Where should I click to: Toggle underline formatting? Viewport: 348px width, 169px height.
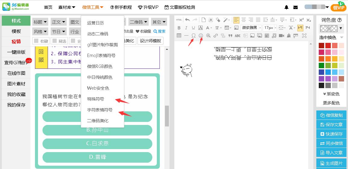tap(193, 28)
